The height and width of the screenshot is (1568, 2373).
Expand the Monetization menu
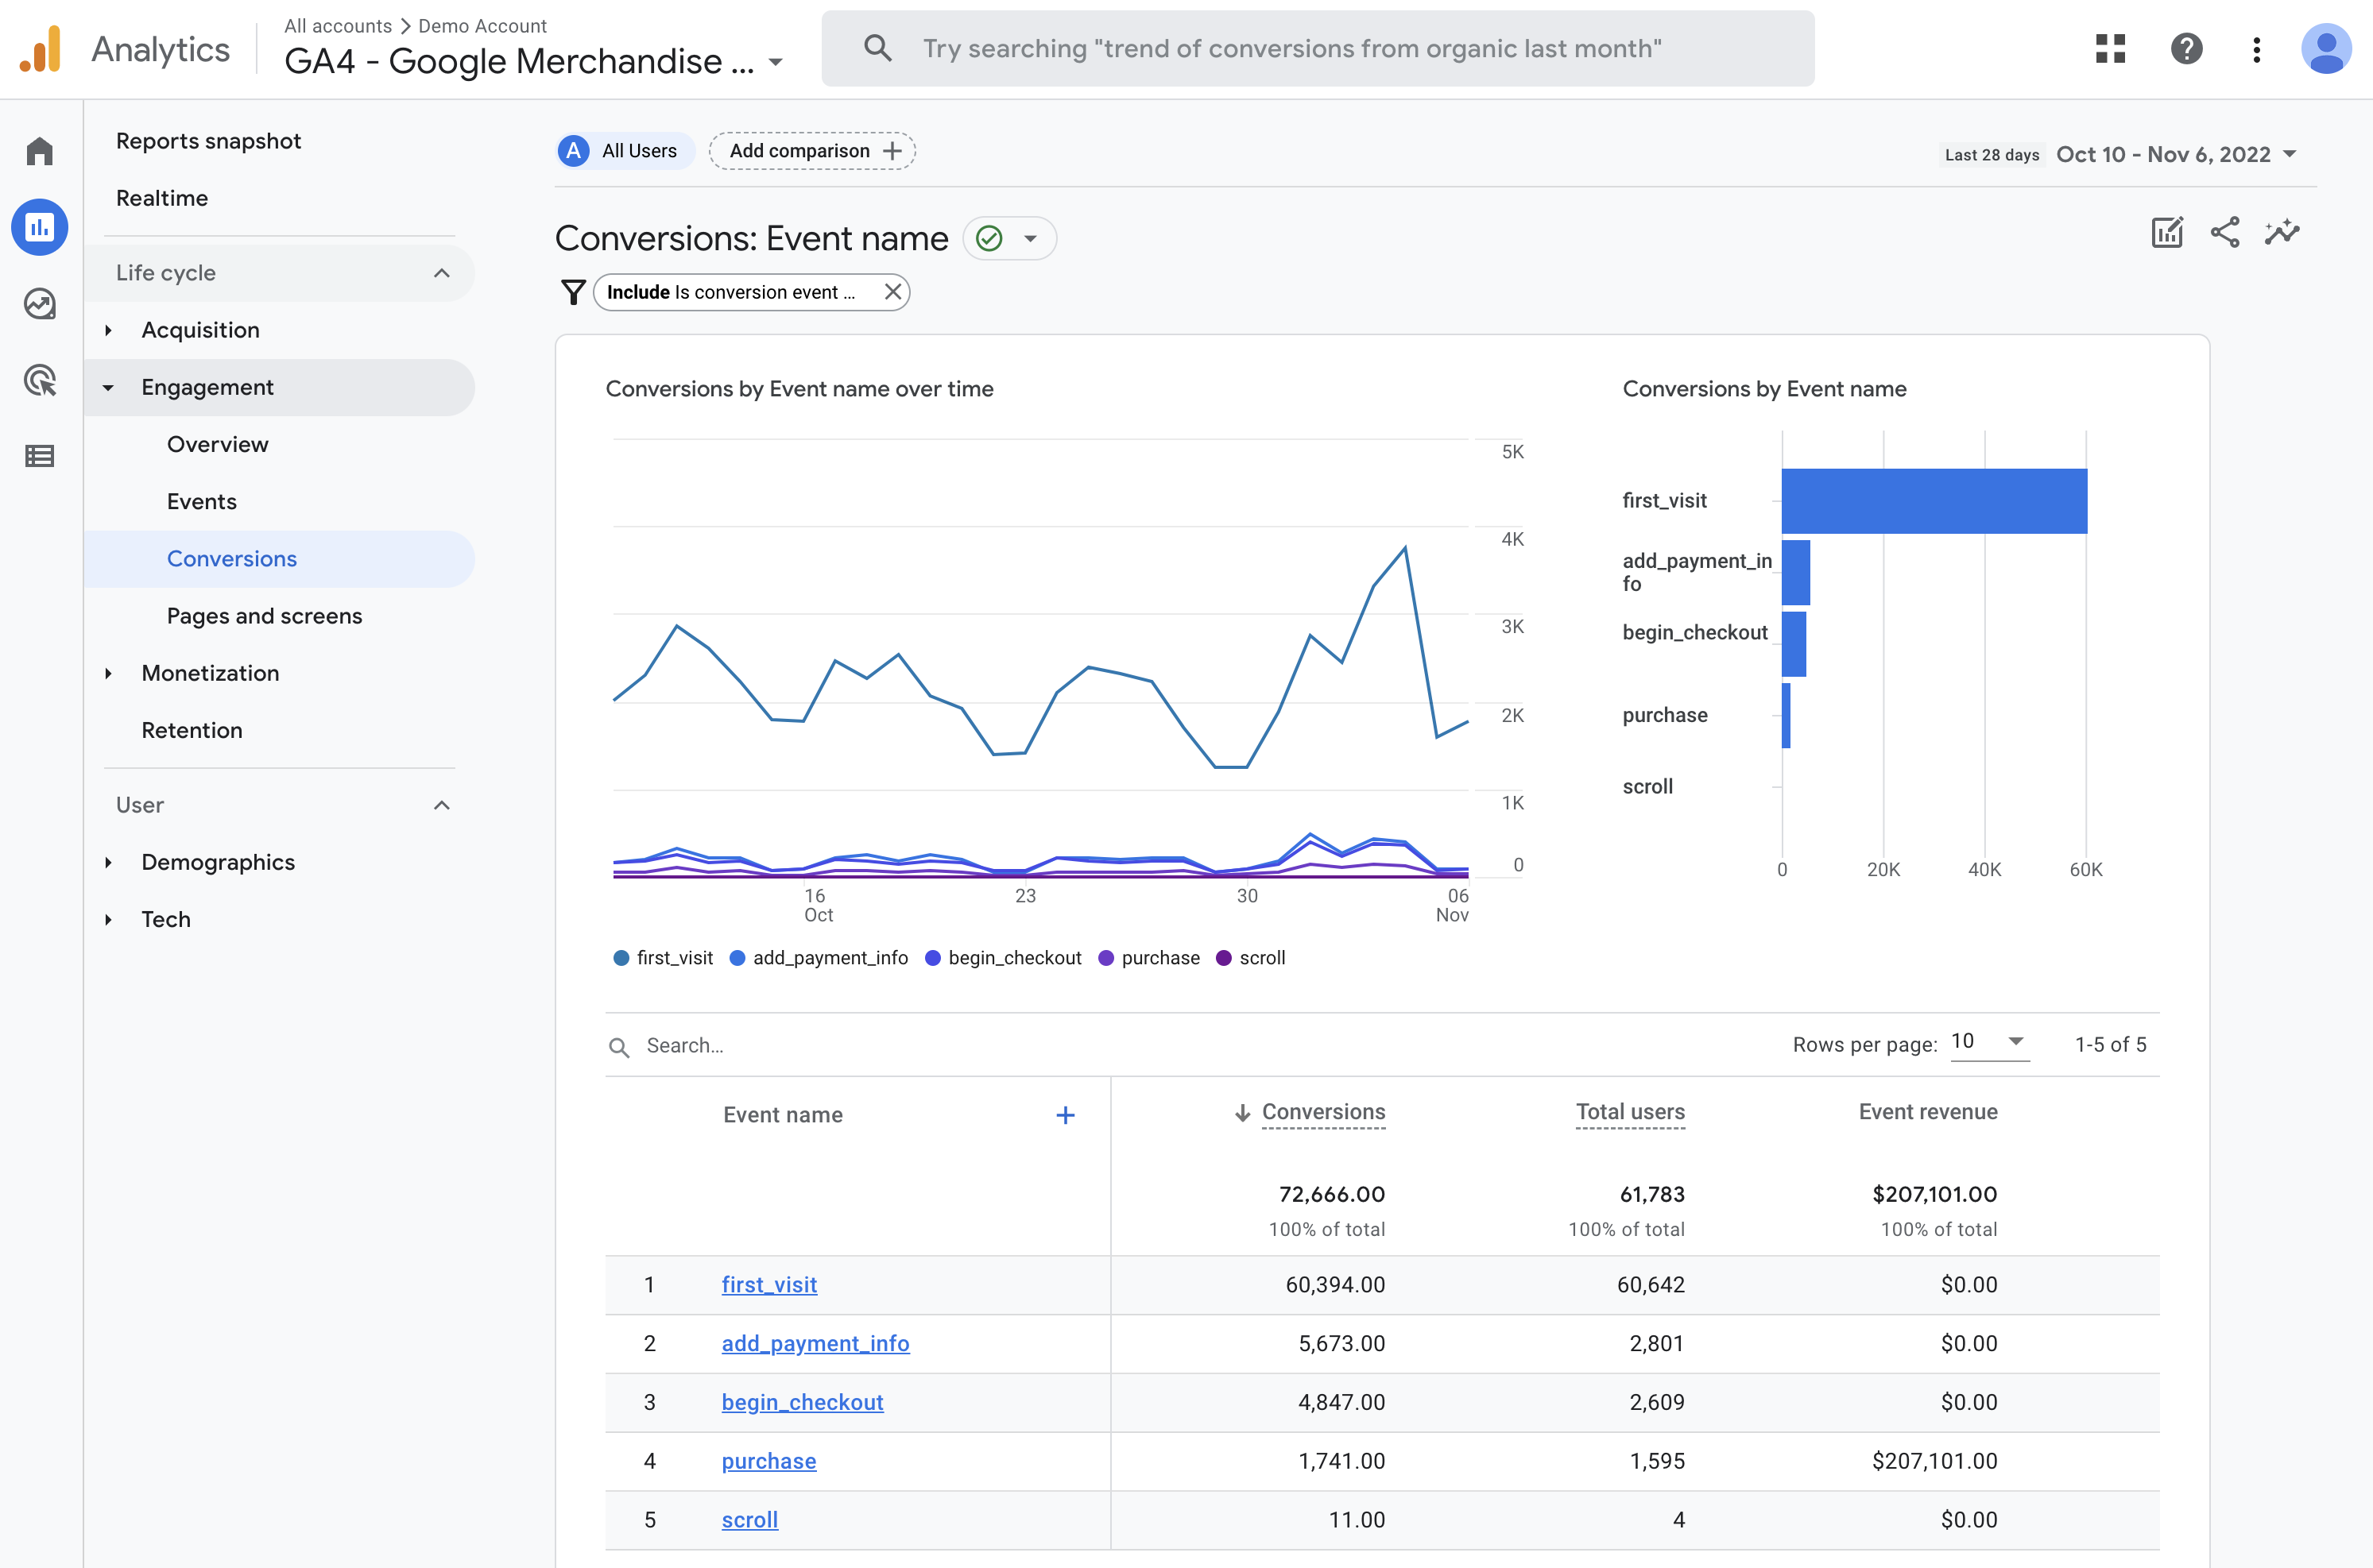click(108, 673)
